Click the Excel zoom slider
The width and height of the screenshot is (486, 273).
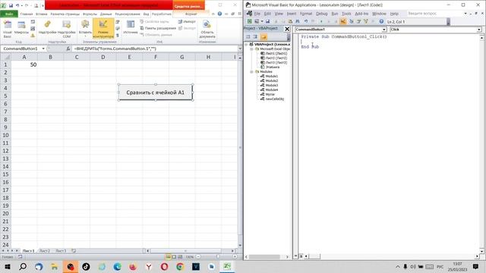tap(218, 256)
